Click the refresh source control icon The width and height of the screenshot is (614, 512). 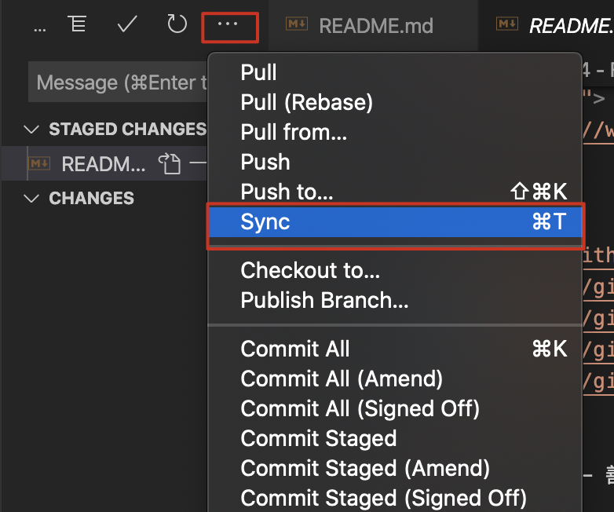[x=177, y=24]
